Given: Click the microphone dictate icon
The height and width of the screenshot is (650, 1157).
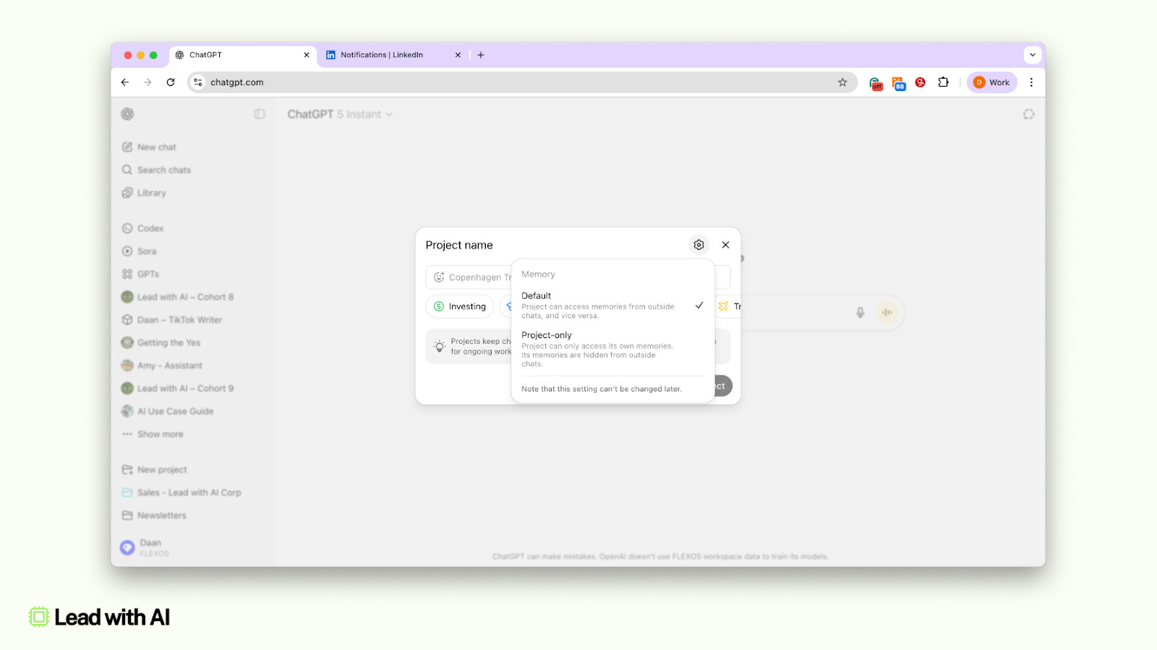Looking at the screenshot, I should (860, 313).
